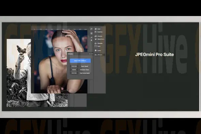The height and width of the screenshot is (134, 201).
Task: Open the Libraries panel icon
Action: click(x=95, y=36)
